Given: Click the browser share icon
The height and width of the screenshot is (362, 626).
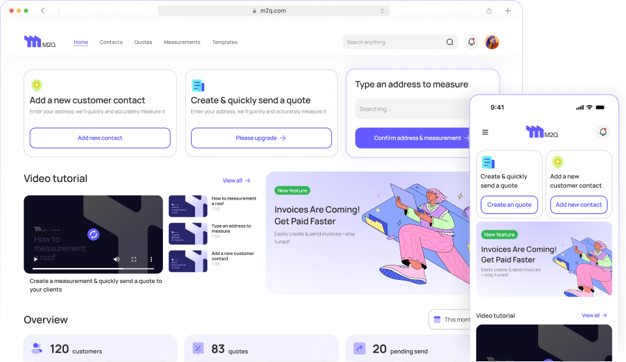Looking at the screenshot, I should (489, 11).
